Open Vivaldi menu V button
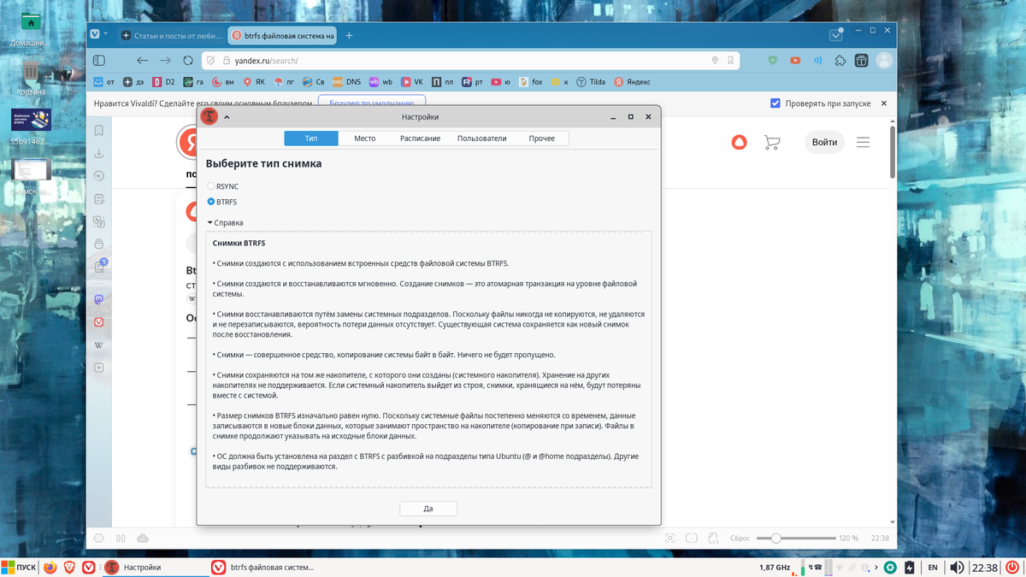 96,35
